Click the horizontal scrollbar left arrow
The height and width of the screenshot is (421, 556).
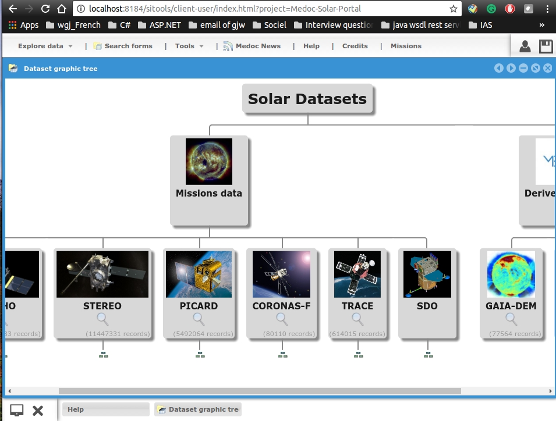[x=9, y=391]
